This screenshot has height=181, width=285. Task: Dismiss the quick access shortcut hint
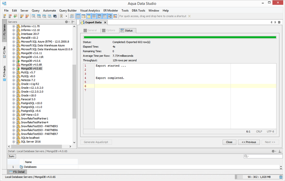[189, 16]
